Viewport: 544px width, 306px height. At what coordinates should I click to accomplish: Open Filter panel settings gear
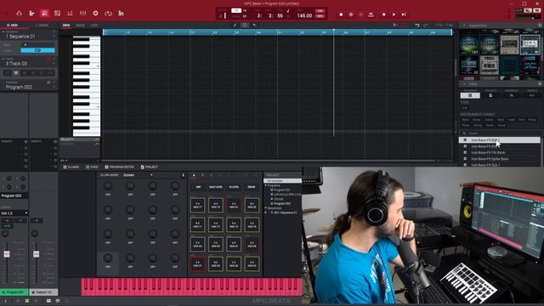tap(540, 84)
